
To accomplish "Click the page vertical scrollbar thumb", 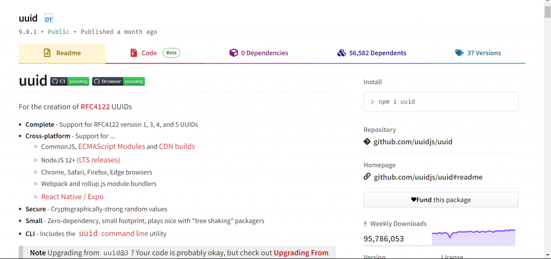I will [x=547, y=11].
